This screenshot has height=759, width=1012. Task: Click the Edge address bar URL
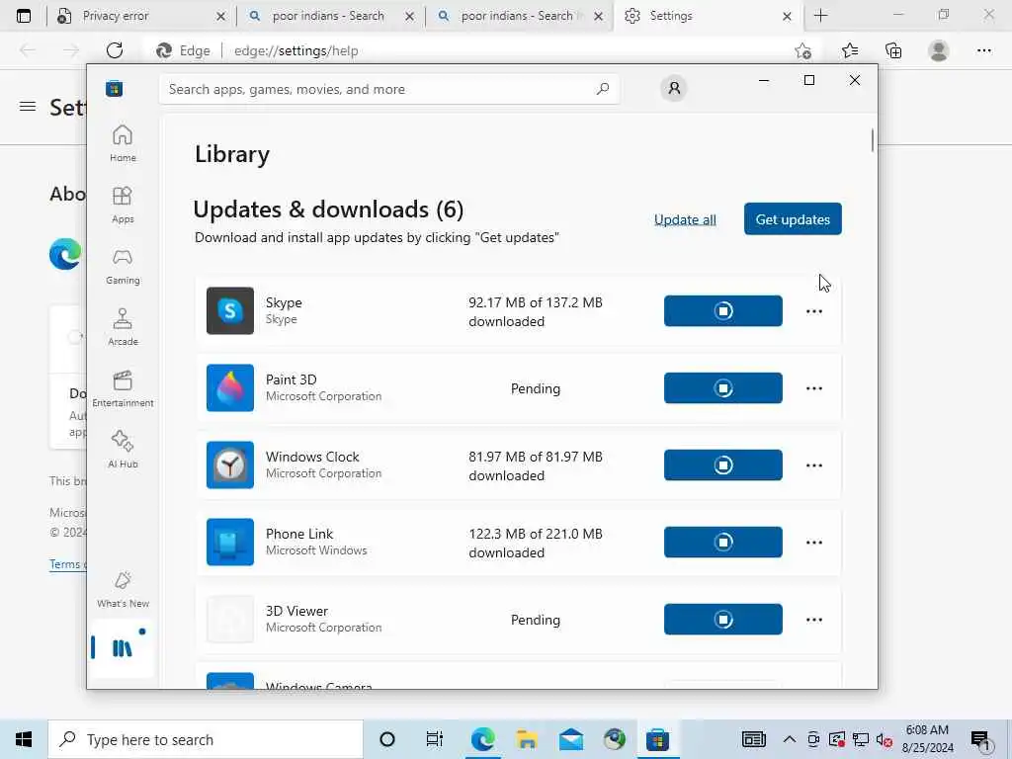pyautogui.click(x=296, y=50)
